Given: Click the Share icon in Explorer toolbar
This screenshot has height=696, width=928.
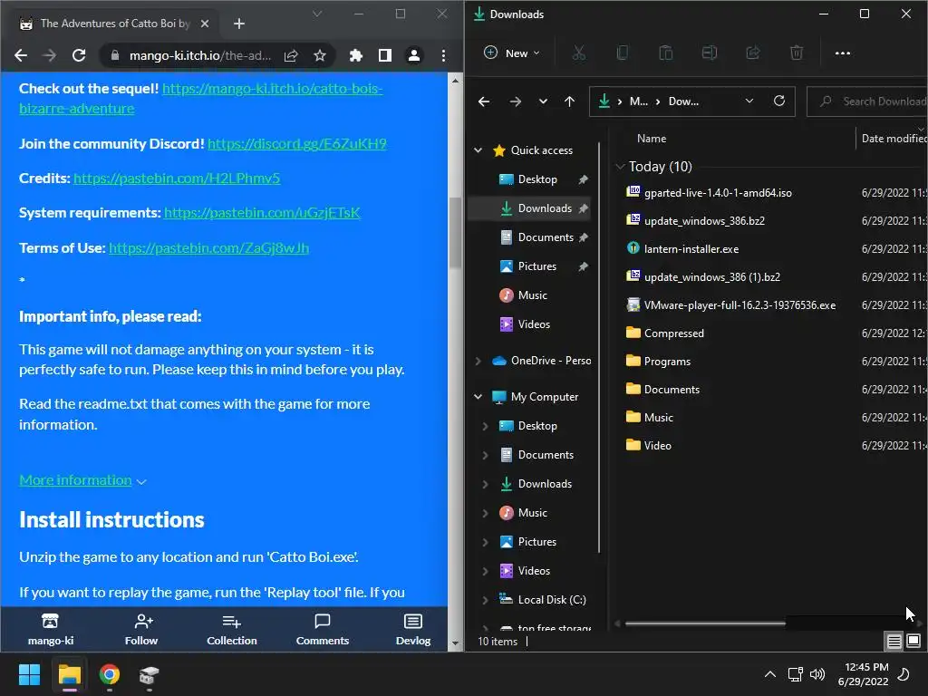Looking at the screenshot, I should pos(753,53).
